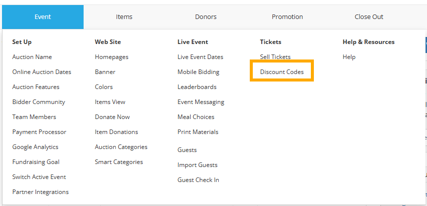Click the Event tab
This screenshot has width=427, height=206.
[x=43, y=17]
